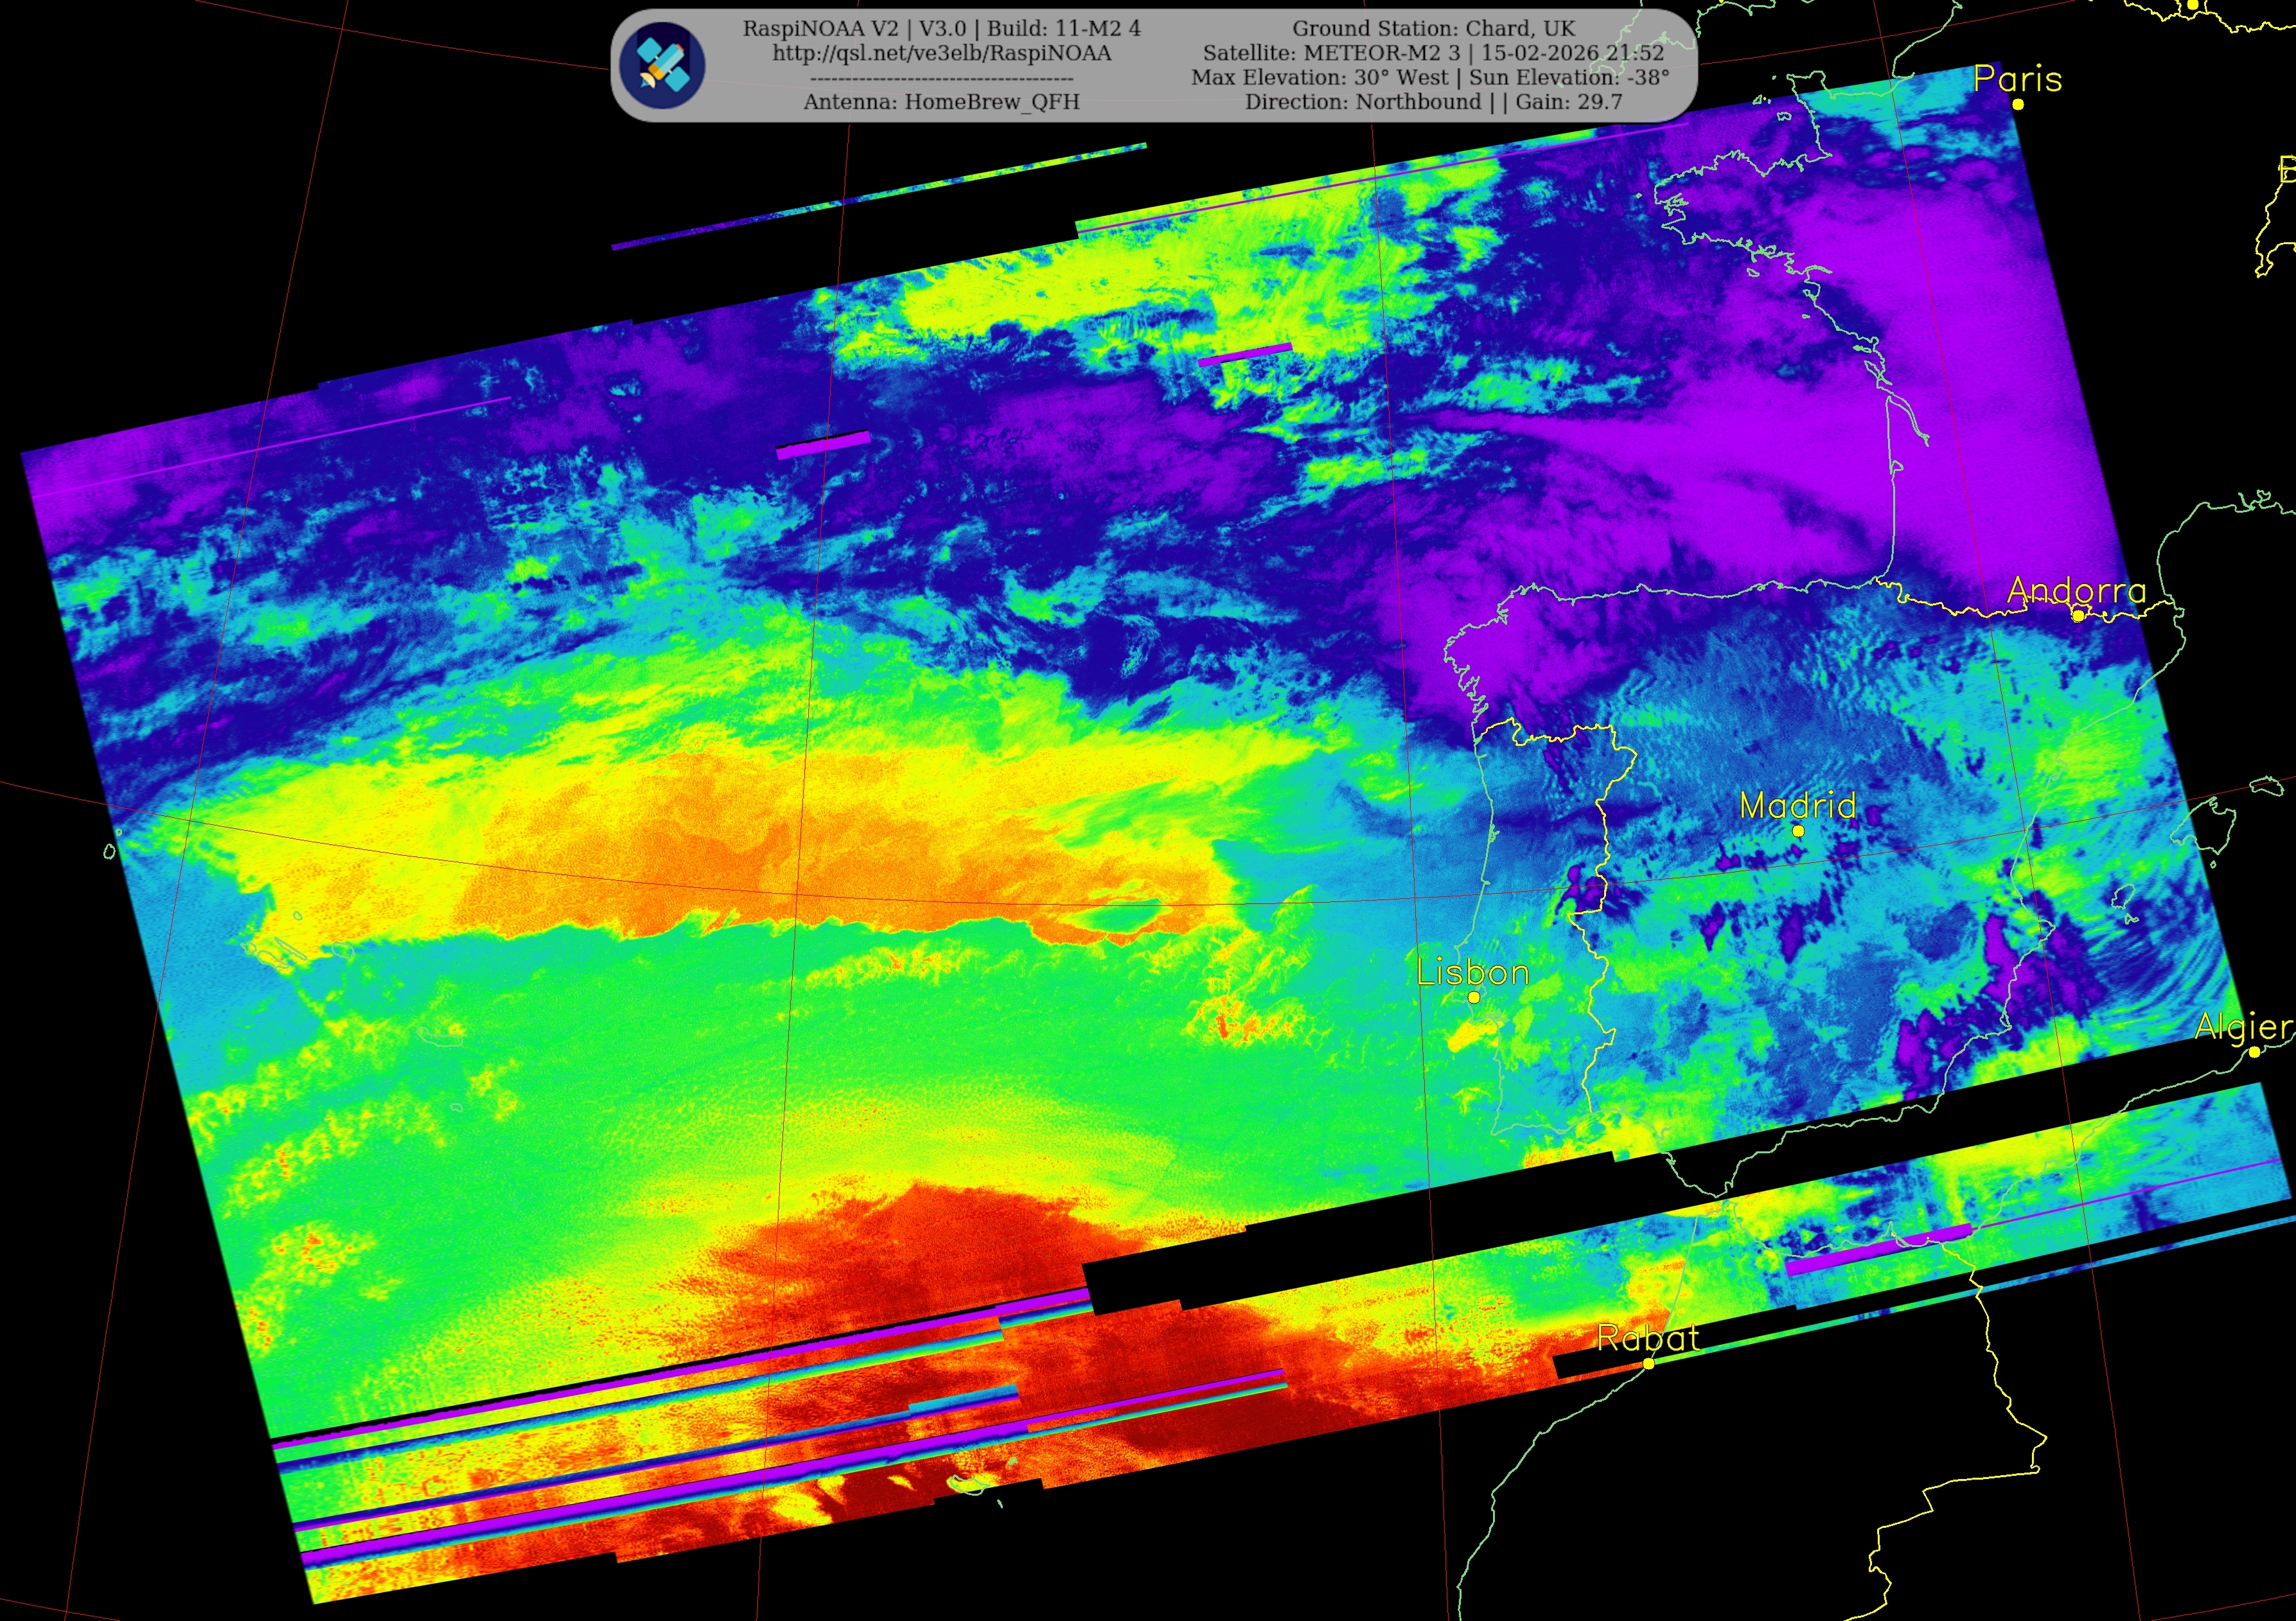The image size is (2296, 1621).
Task: Click the RaspiNOAA satellite logo icon
Action: [x=662, y=65]
